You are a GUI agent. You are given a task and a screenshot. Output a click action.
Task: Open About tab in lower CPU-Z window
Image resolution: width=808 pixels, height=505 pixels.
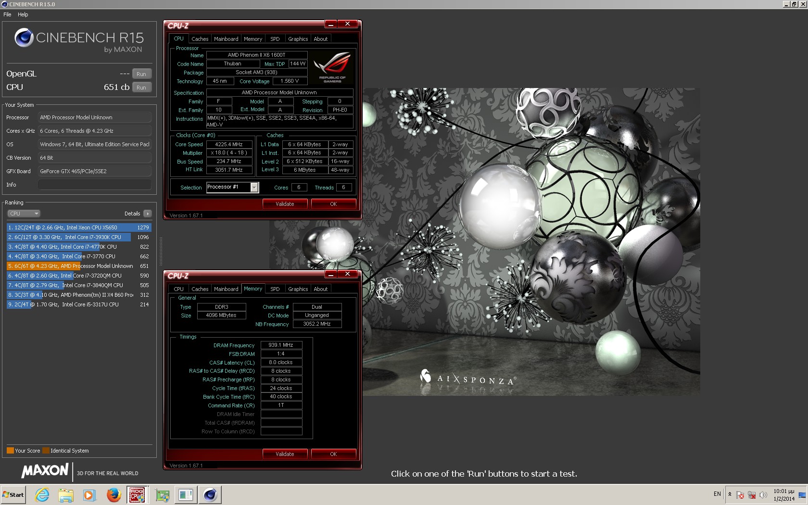click(x=321, y=289)
